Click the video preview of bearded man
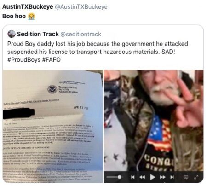 [x=154, y=121]
